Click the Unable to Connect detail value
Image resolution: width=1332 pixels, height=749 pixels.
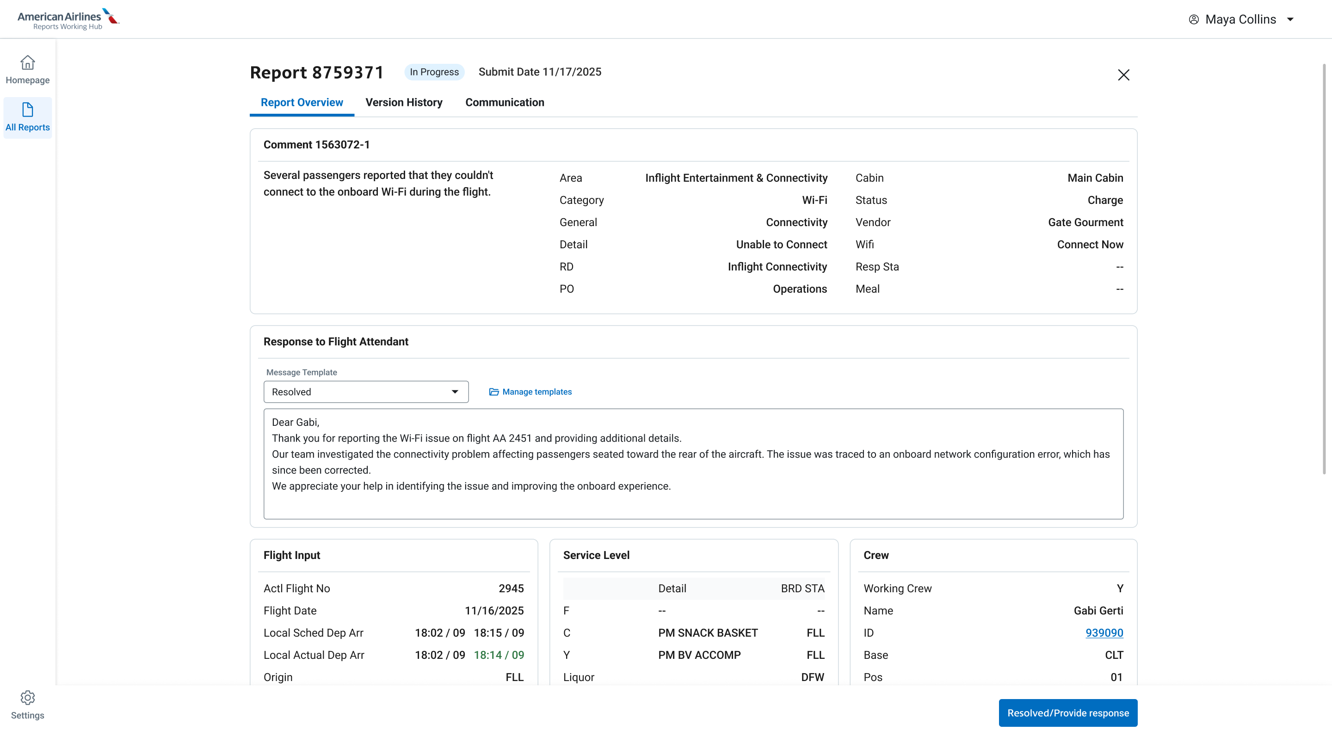pyautogui.click(x=781, y=245)
